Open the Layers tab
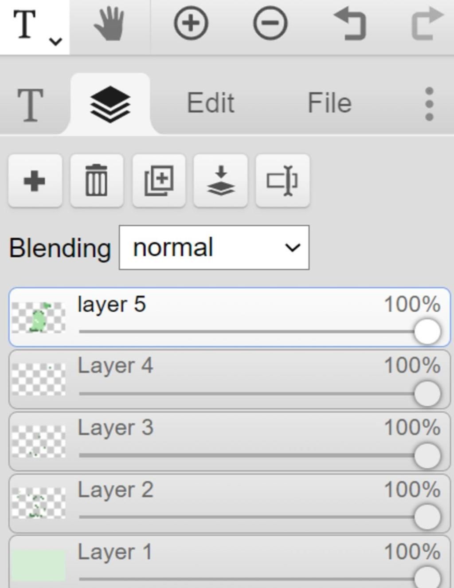The height and width of the screenshot is (588, 454). coord(110,104)
